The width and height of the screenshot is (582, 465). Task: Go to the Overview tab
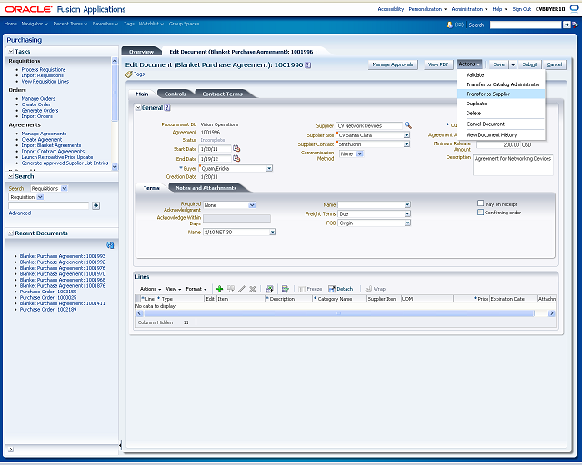point(142,52)
